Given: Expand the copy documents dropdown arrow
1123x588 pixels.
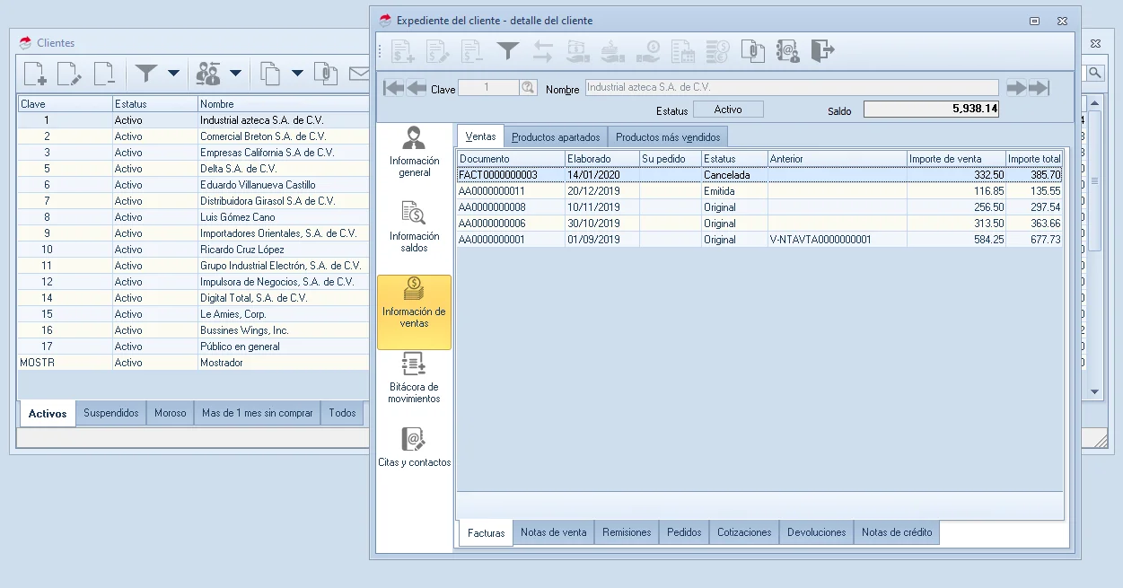Looking at the screenshot, I should pos(297,74).
